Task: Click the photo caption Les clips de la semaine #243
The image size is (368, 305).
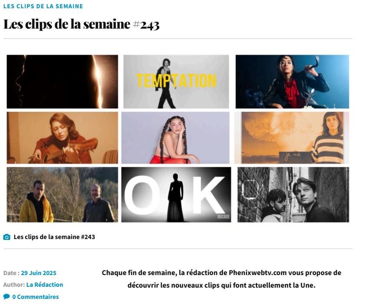Action: click(54, 237)
